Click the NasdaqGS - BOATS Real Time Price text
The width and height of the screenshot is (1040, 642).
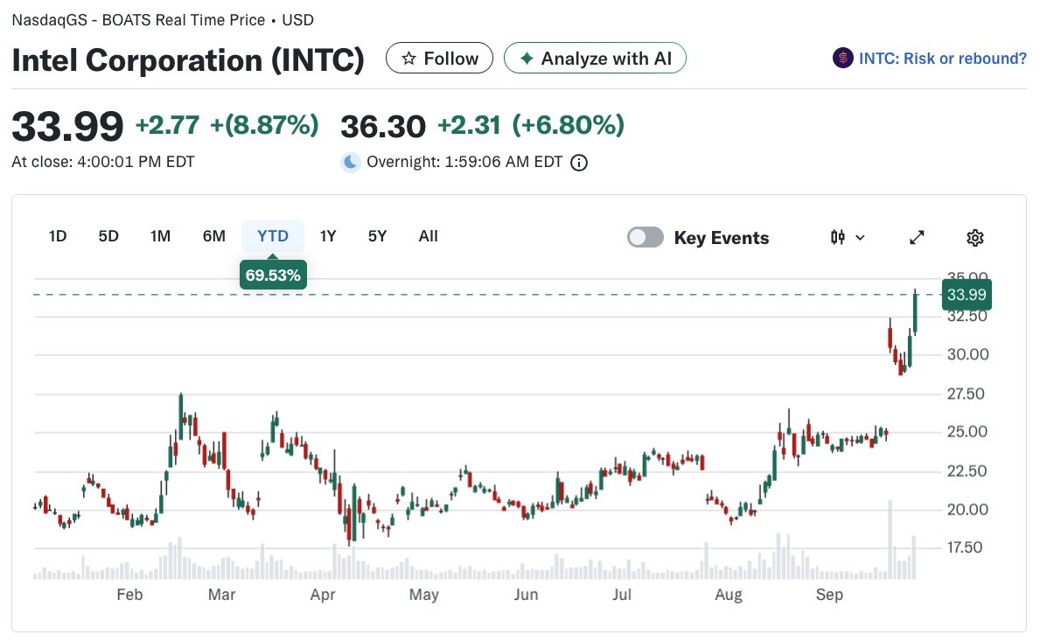tap(138, 20)
